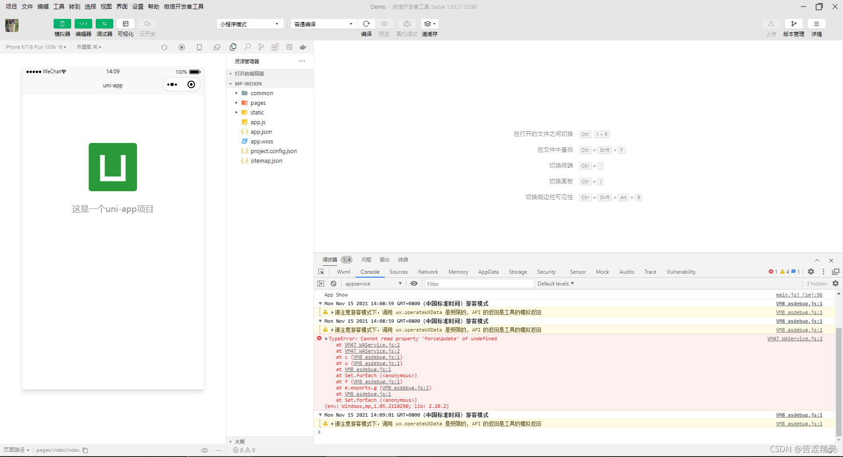Toggle the Editor panel button
Image resolution: width=843 pixels, height=457 pixels.
pyautogui.click(x=83, y=24)
